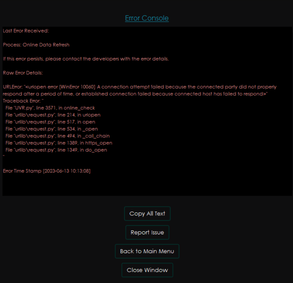Open the Error Console title link
Viewport: 293px width, 283px height.
pos(147,18)
